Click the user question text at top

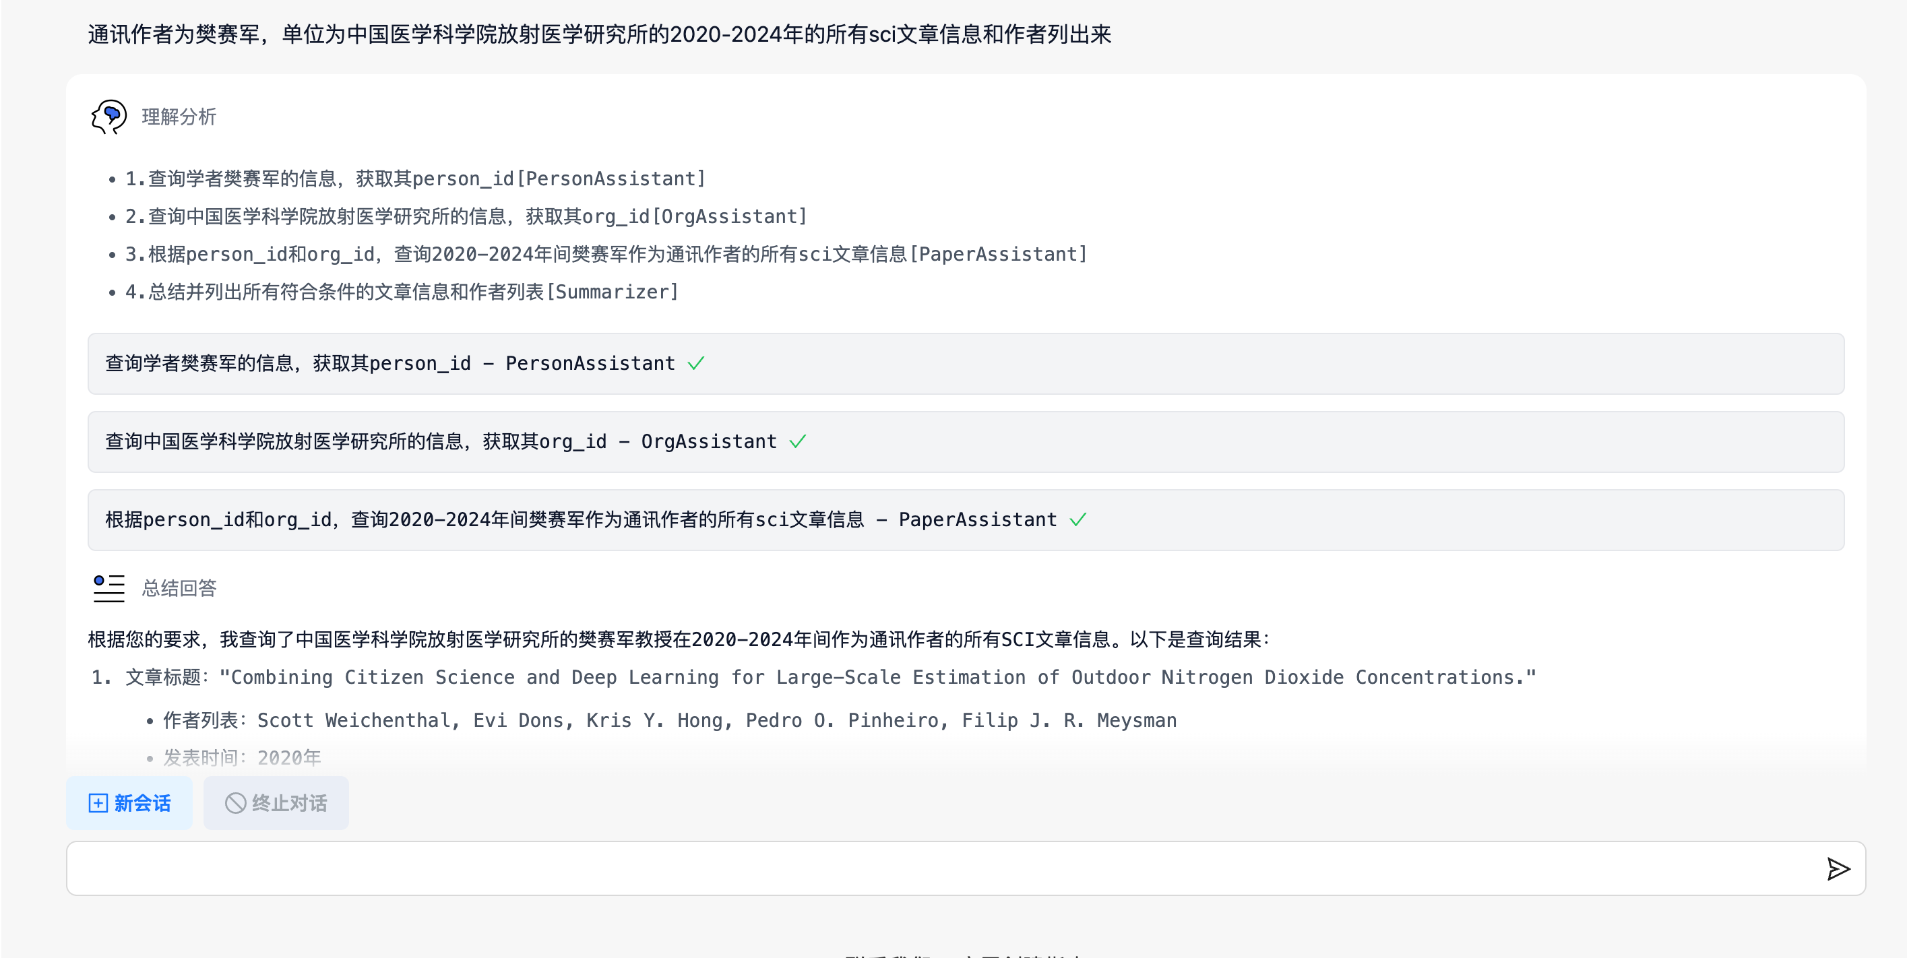[599, 34]
